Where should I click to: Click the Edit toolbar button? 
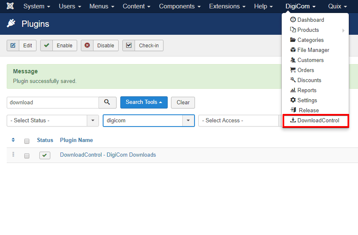coord(22,46)
